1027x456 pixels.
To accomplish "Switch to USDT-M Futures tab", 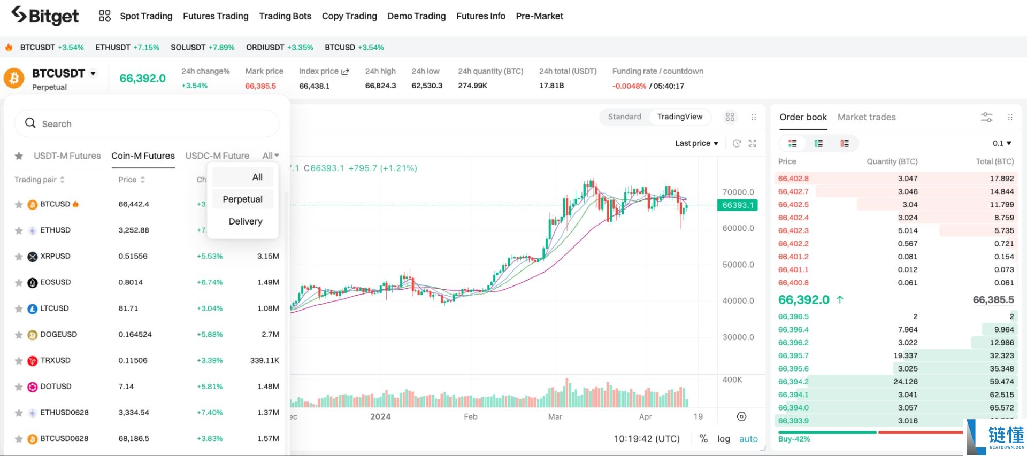I will 67,156.
